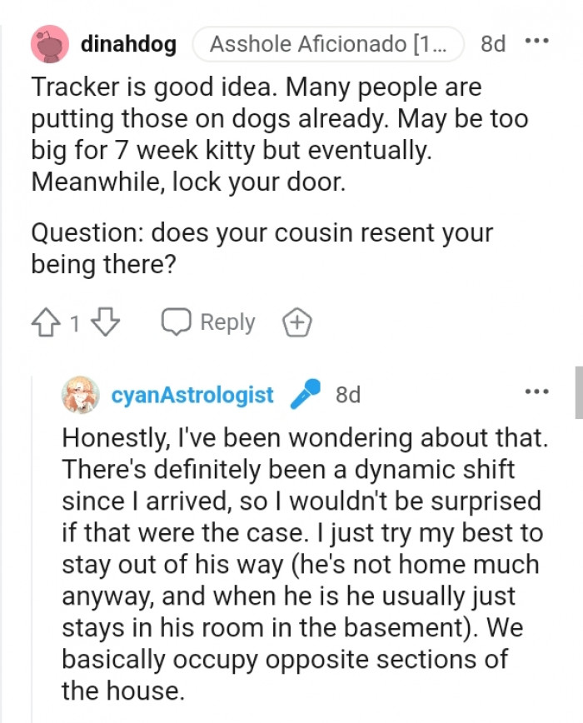The width and height of the screenshot is (583, 723).
Task: Tap the blue microphone OP icon
Action: (x=305, y=395)
